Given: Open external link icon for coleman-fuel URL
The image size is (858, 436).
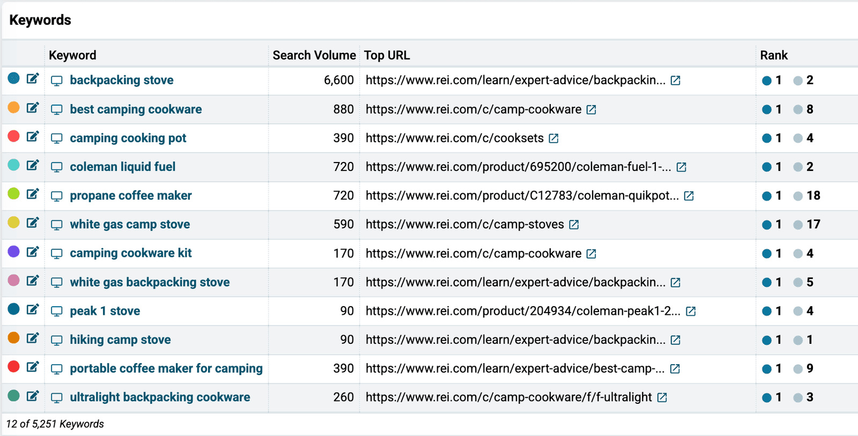Looking at the screenshot, I should click(x=682, y=167).
